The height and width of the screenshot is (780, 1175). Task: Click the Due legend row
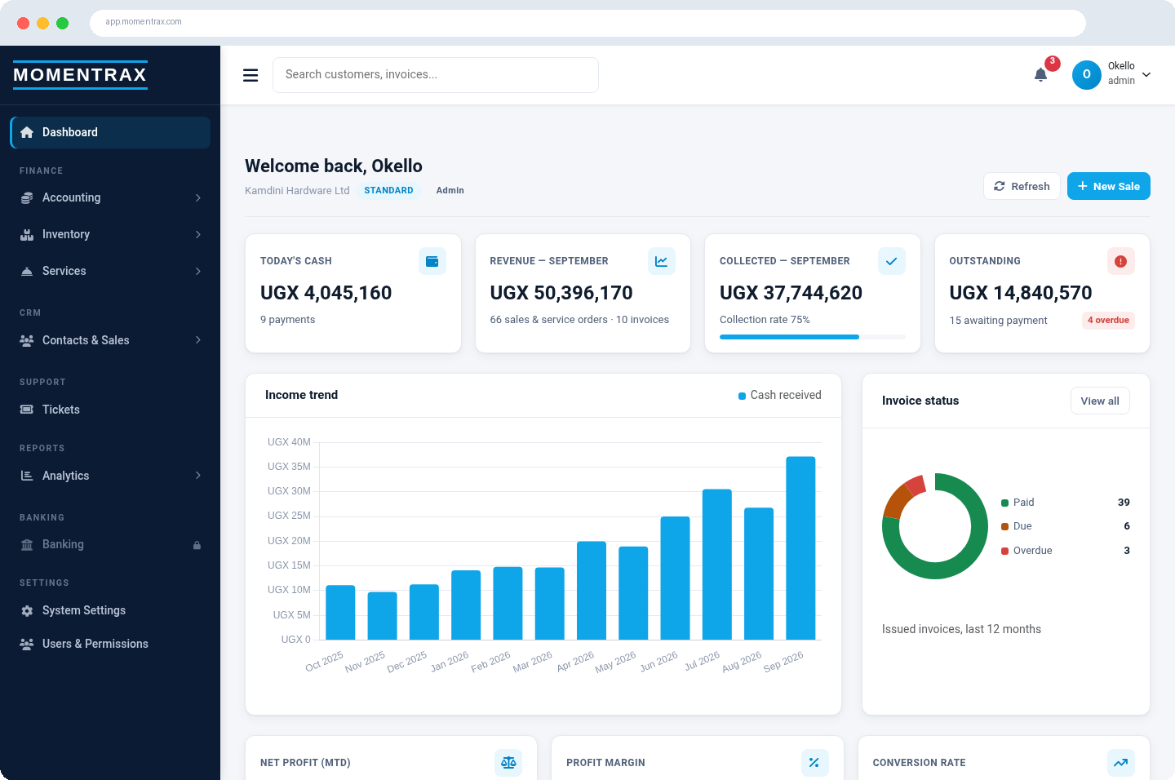1066,526
